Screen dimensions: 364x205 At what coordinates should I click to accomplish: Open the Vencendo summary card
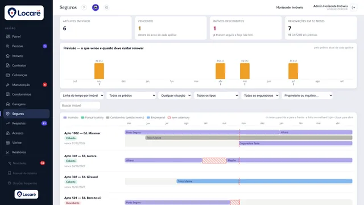click(171, 28)
